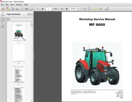The image size is (132, 102).
Task: Toggle the Bookmarks side panel
Action: (x=3, y=20)
